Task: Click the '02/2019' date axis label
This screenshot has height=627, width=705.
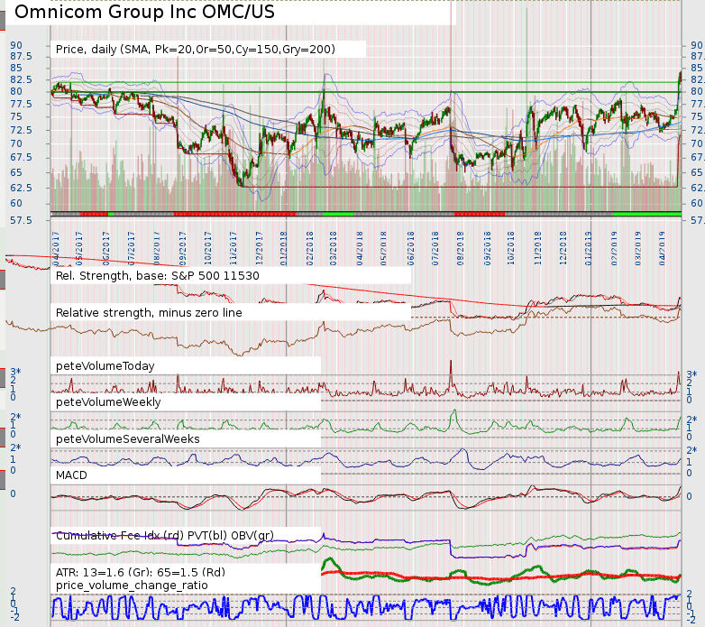Action: (x=614, y=248)
